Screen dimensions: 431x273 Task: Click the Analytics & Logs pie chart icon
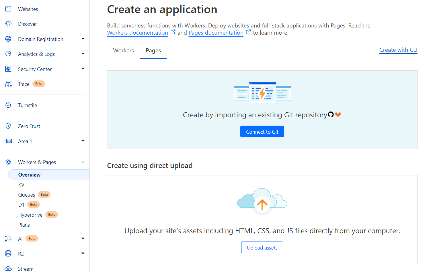point(8,54)
